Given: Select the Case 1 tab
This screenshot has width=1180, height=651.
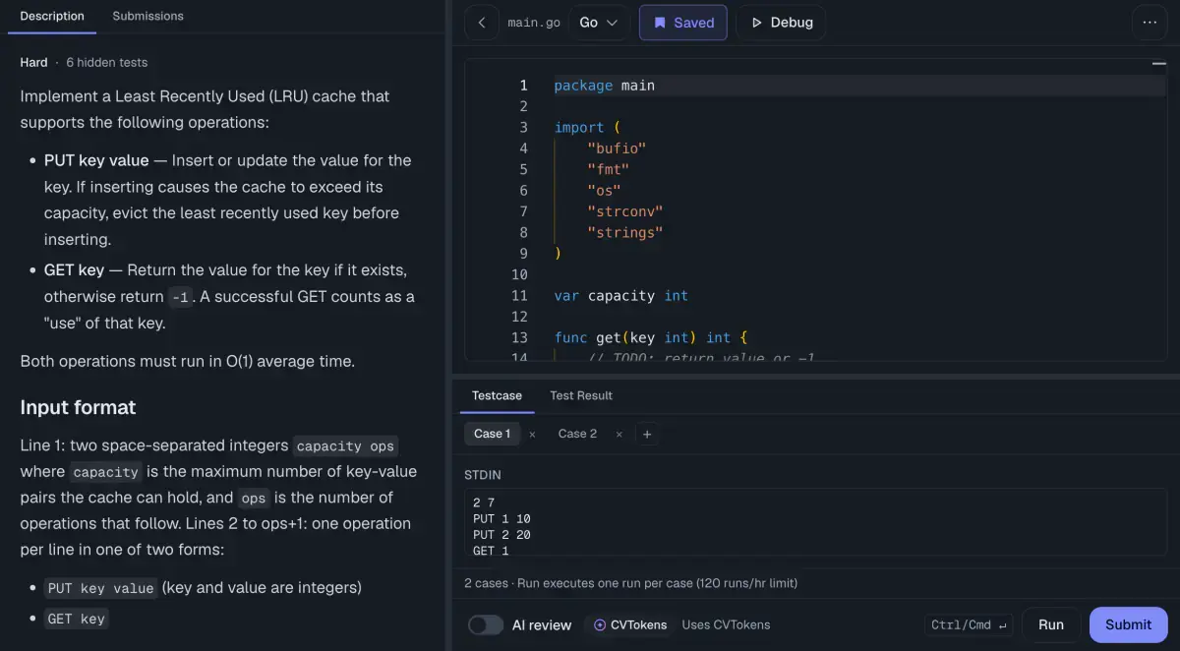Looking at the screenshot, I should pos(493,434).
